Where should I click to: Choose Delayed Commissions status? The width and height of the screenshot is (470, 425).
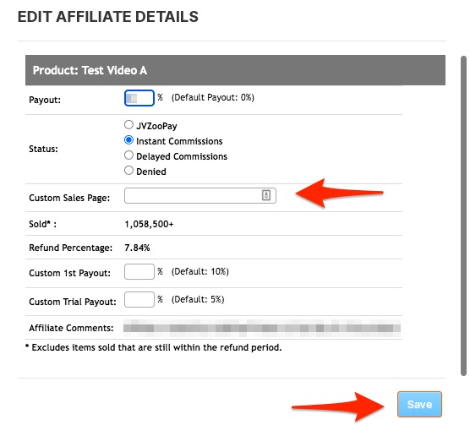tap(128, 155)
